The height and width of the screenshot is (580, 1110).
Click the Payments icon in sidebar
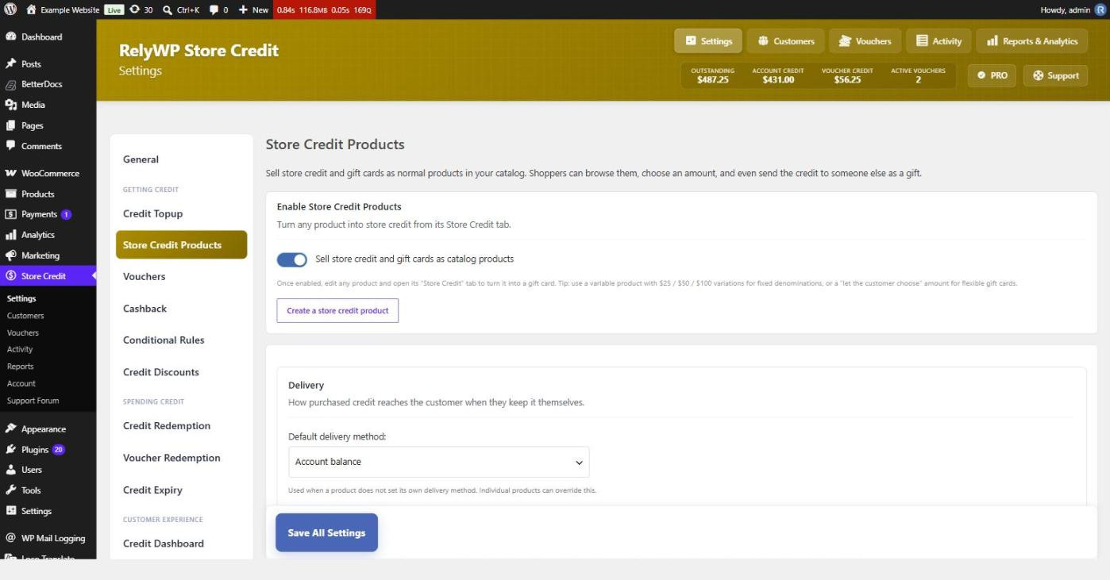click(x=10, y=214)
